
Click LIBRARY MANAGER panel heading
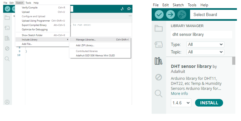pos(187,26)
